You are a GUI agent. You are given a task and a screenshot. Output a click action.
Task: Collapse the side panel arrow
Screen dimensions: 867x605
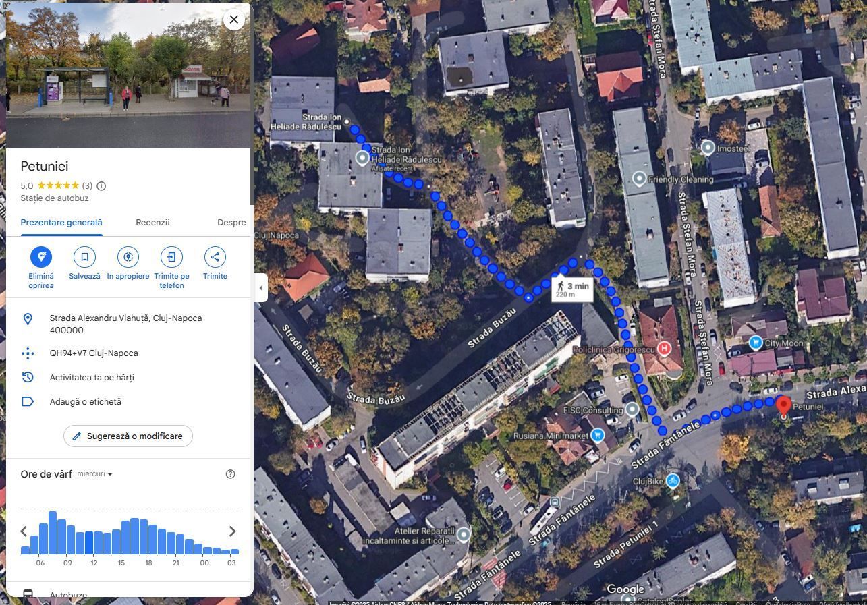[261, 288]
